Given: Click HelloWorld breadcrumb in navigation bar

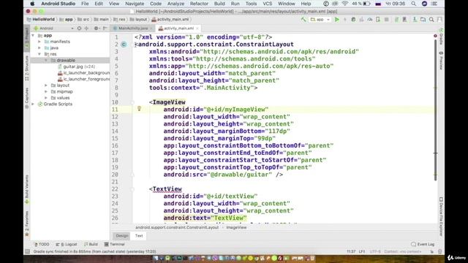Looking at the screenshot, I should (x=41, y=20).
